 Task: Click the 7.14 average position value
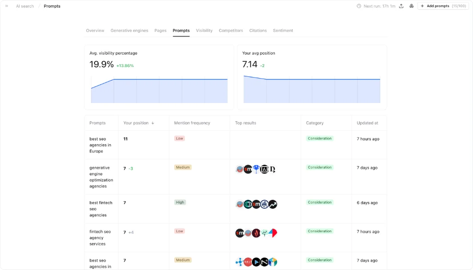(x=250, y=64)
